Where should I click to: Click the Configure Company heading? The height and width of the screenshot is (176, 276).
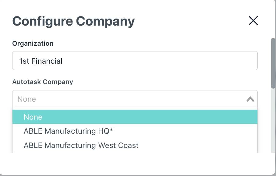(73, 21)
